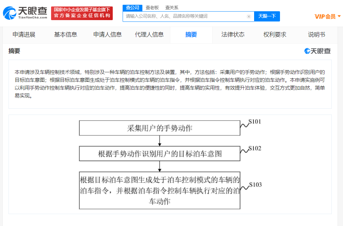The width and height of the screenshot is (343, 226).
Task: Expand the VIP会员 dropdown arrow
Action: coord(339,16)
